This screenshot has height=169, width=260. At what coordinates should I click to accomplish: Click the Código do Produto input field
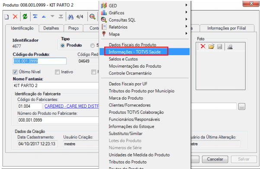click(x=40, y=61)
